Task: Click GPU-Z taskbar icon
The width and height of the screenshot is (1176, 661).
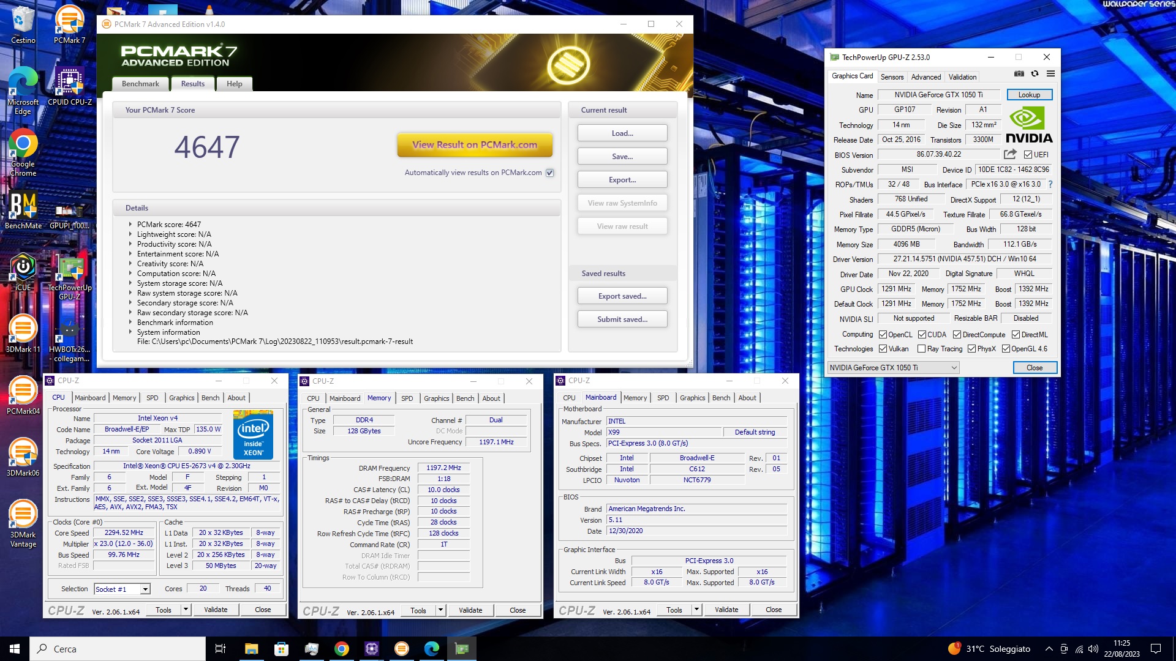Action: pos(462,649)
